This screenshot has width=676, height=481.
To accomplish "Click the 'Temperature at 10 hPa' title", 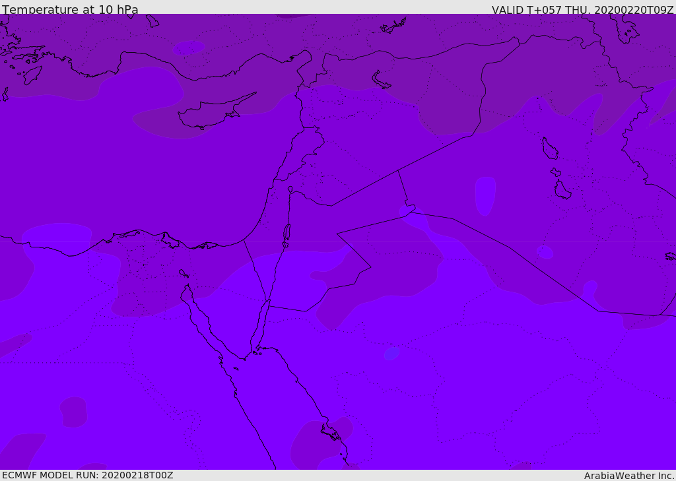I will [70, 10].
